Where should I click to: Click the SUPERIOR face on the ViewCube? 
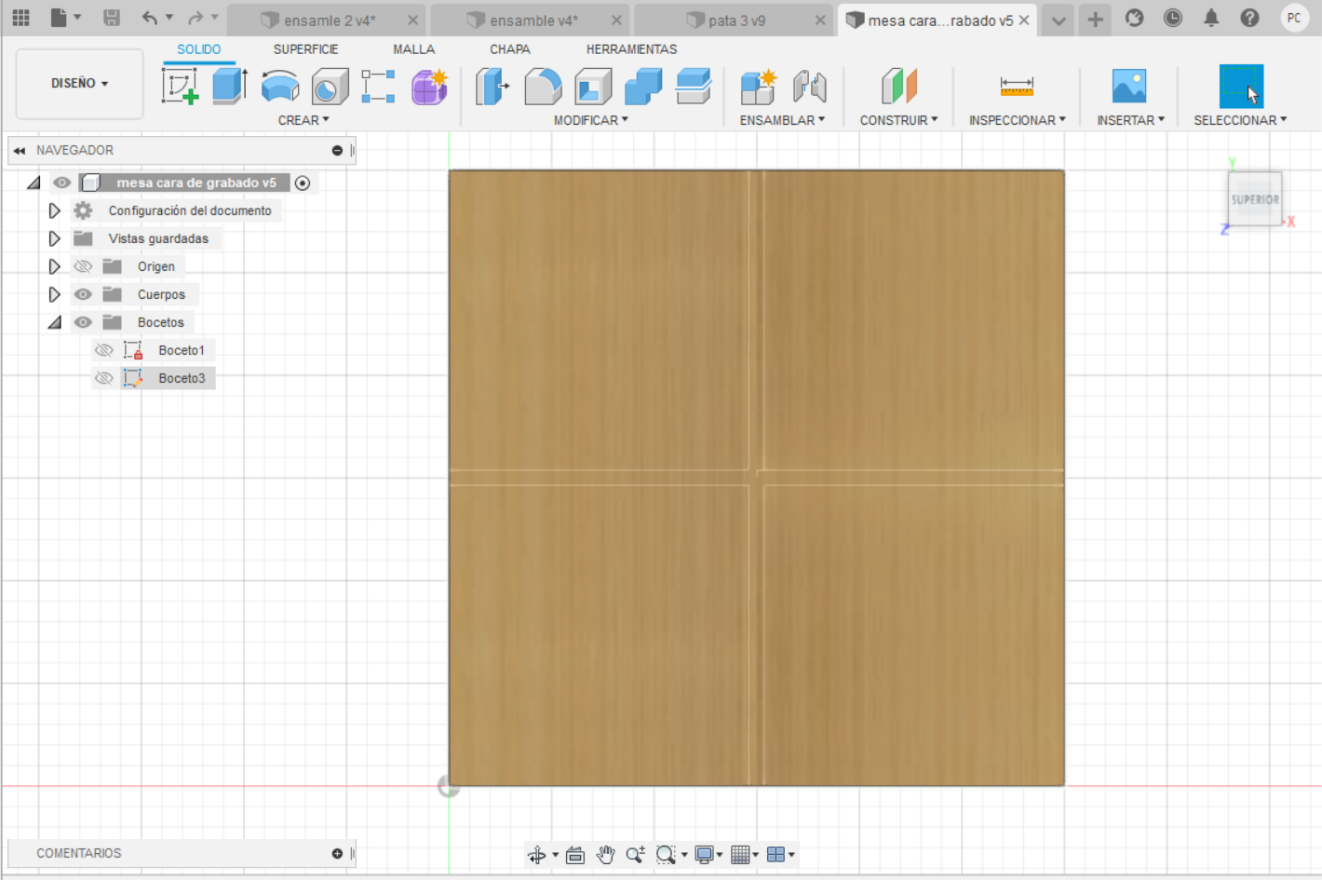[x=1255, y=198]
